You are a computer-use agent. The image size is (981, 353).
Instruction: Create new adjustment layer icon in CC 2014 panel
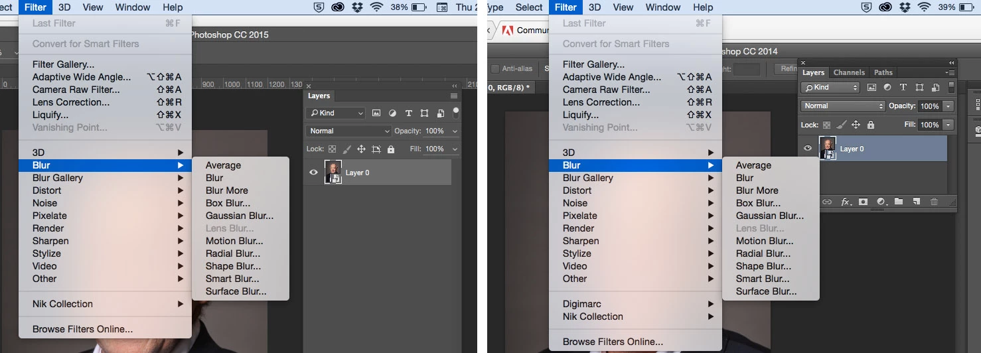[x=881, y=202]
